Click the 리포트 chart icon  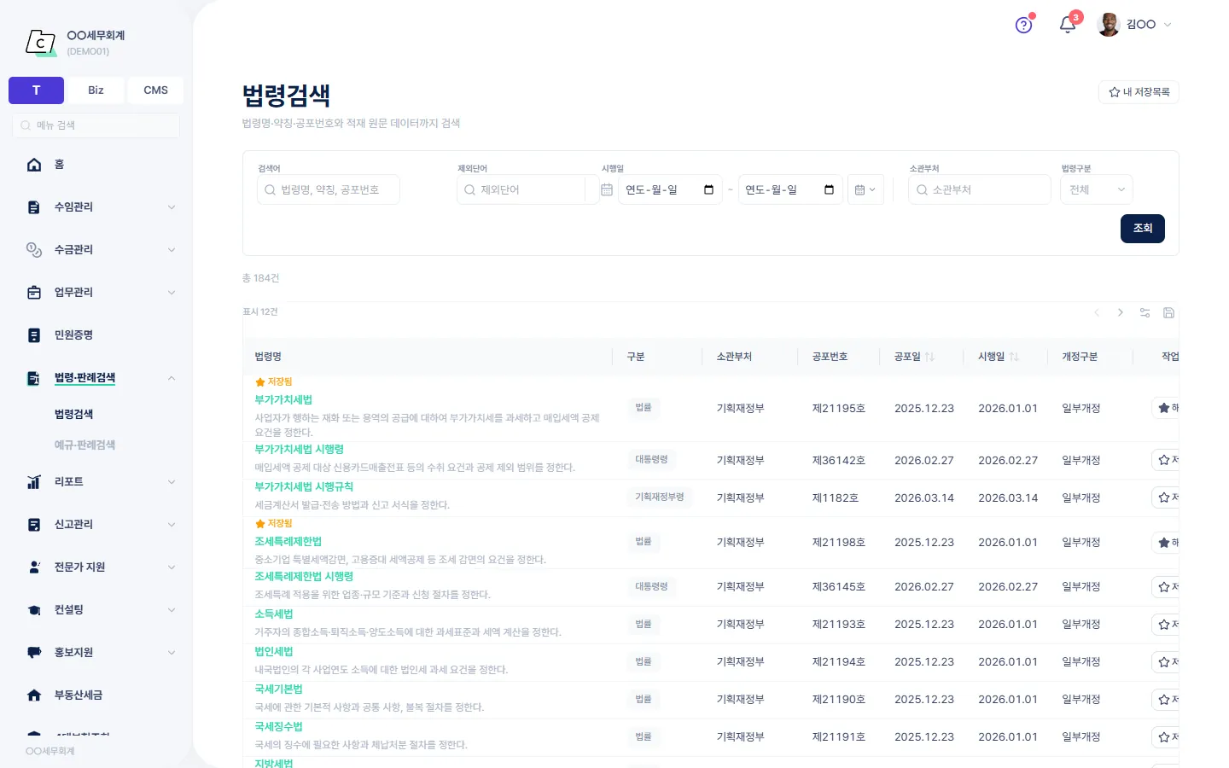(x=34, y=482)
